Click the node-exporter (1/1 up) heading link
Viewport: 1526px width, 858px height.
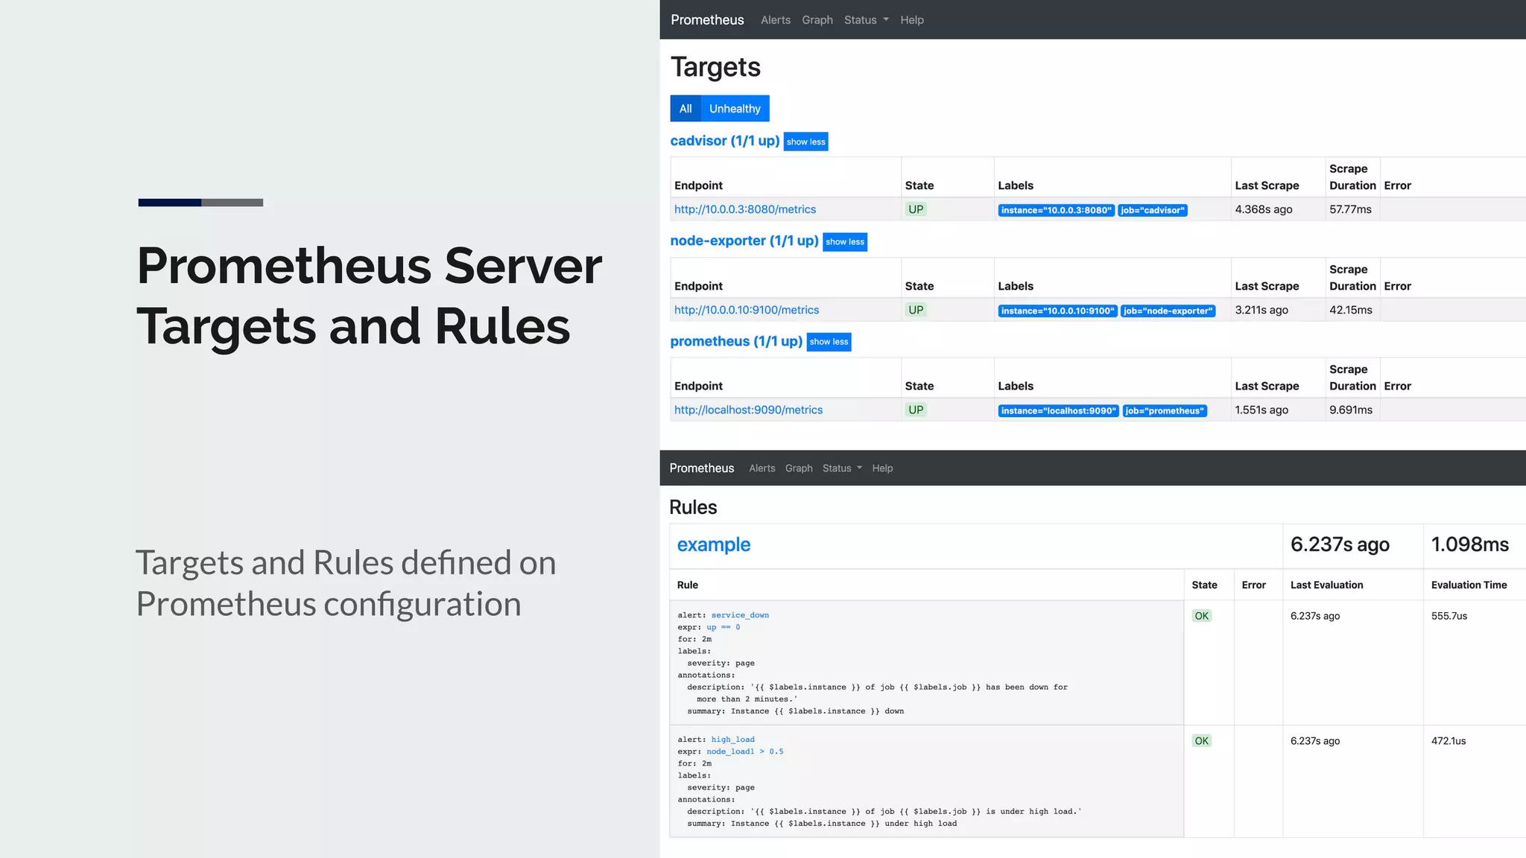click(744, 241)
